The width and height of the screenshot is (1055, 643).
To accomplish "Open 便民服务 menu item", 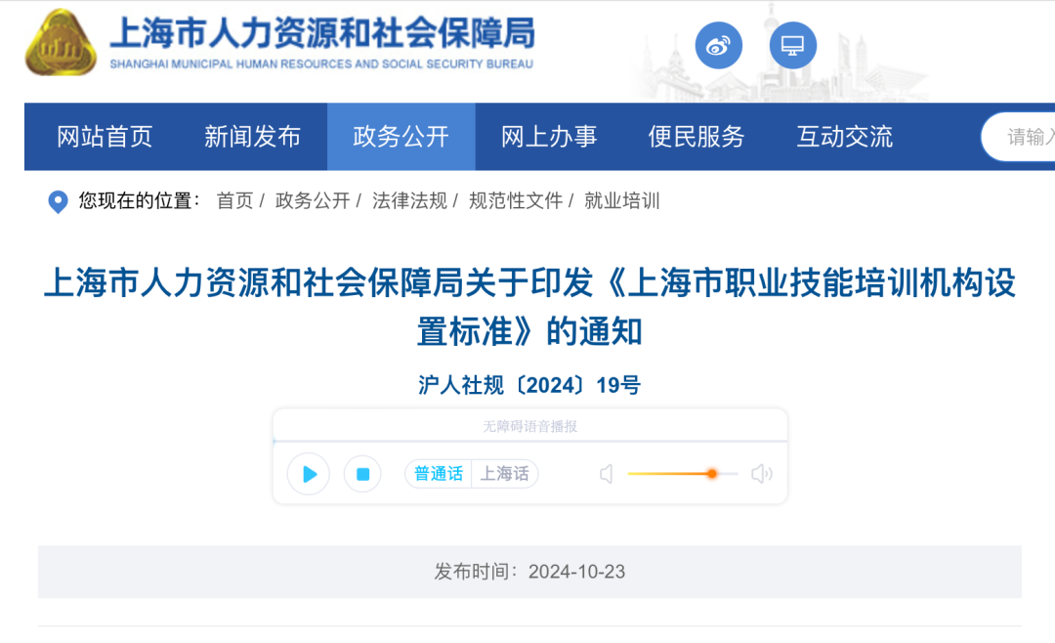I will click(x=696, y=137).
